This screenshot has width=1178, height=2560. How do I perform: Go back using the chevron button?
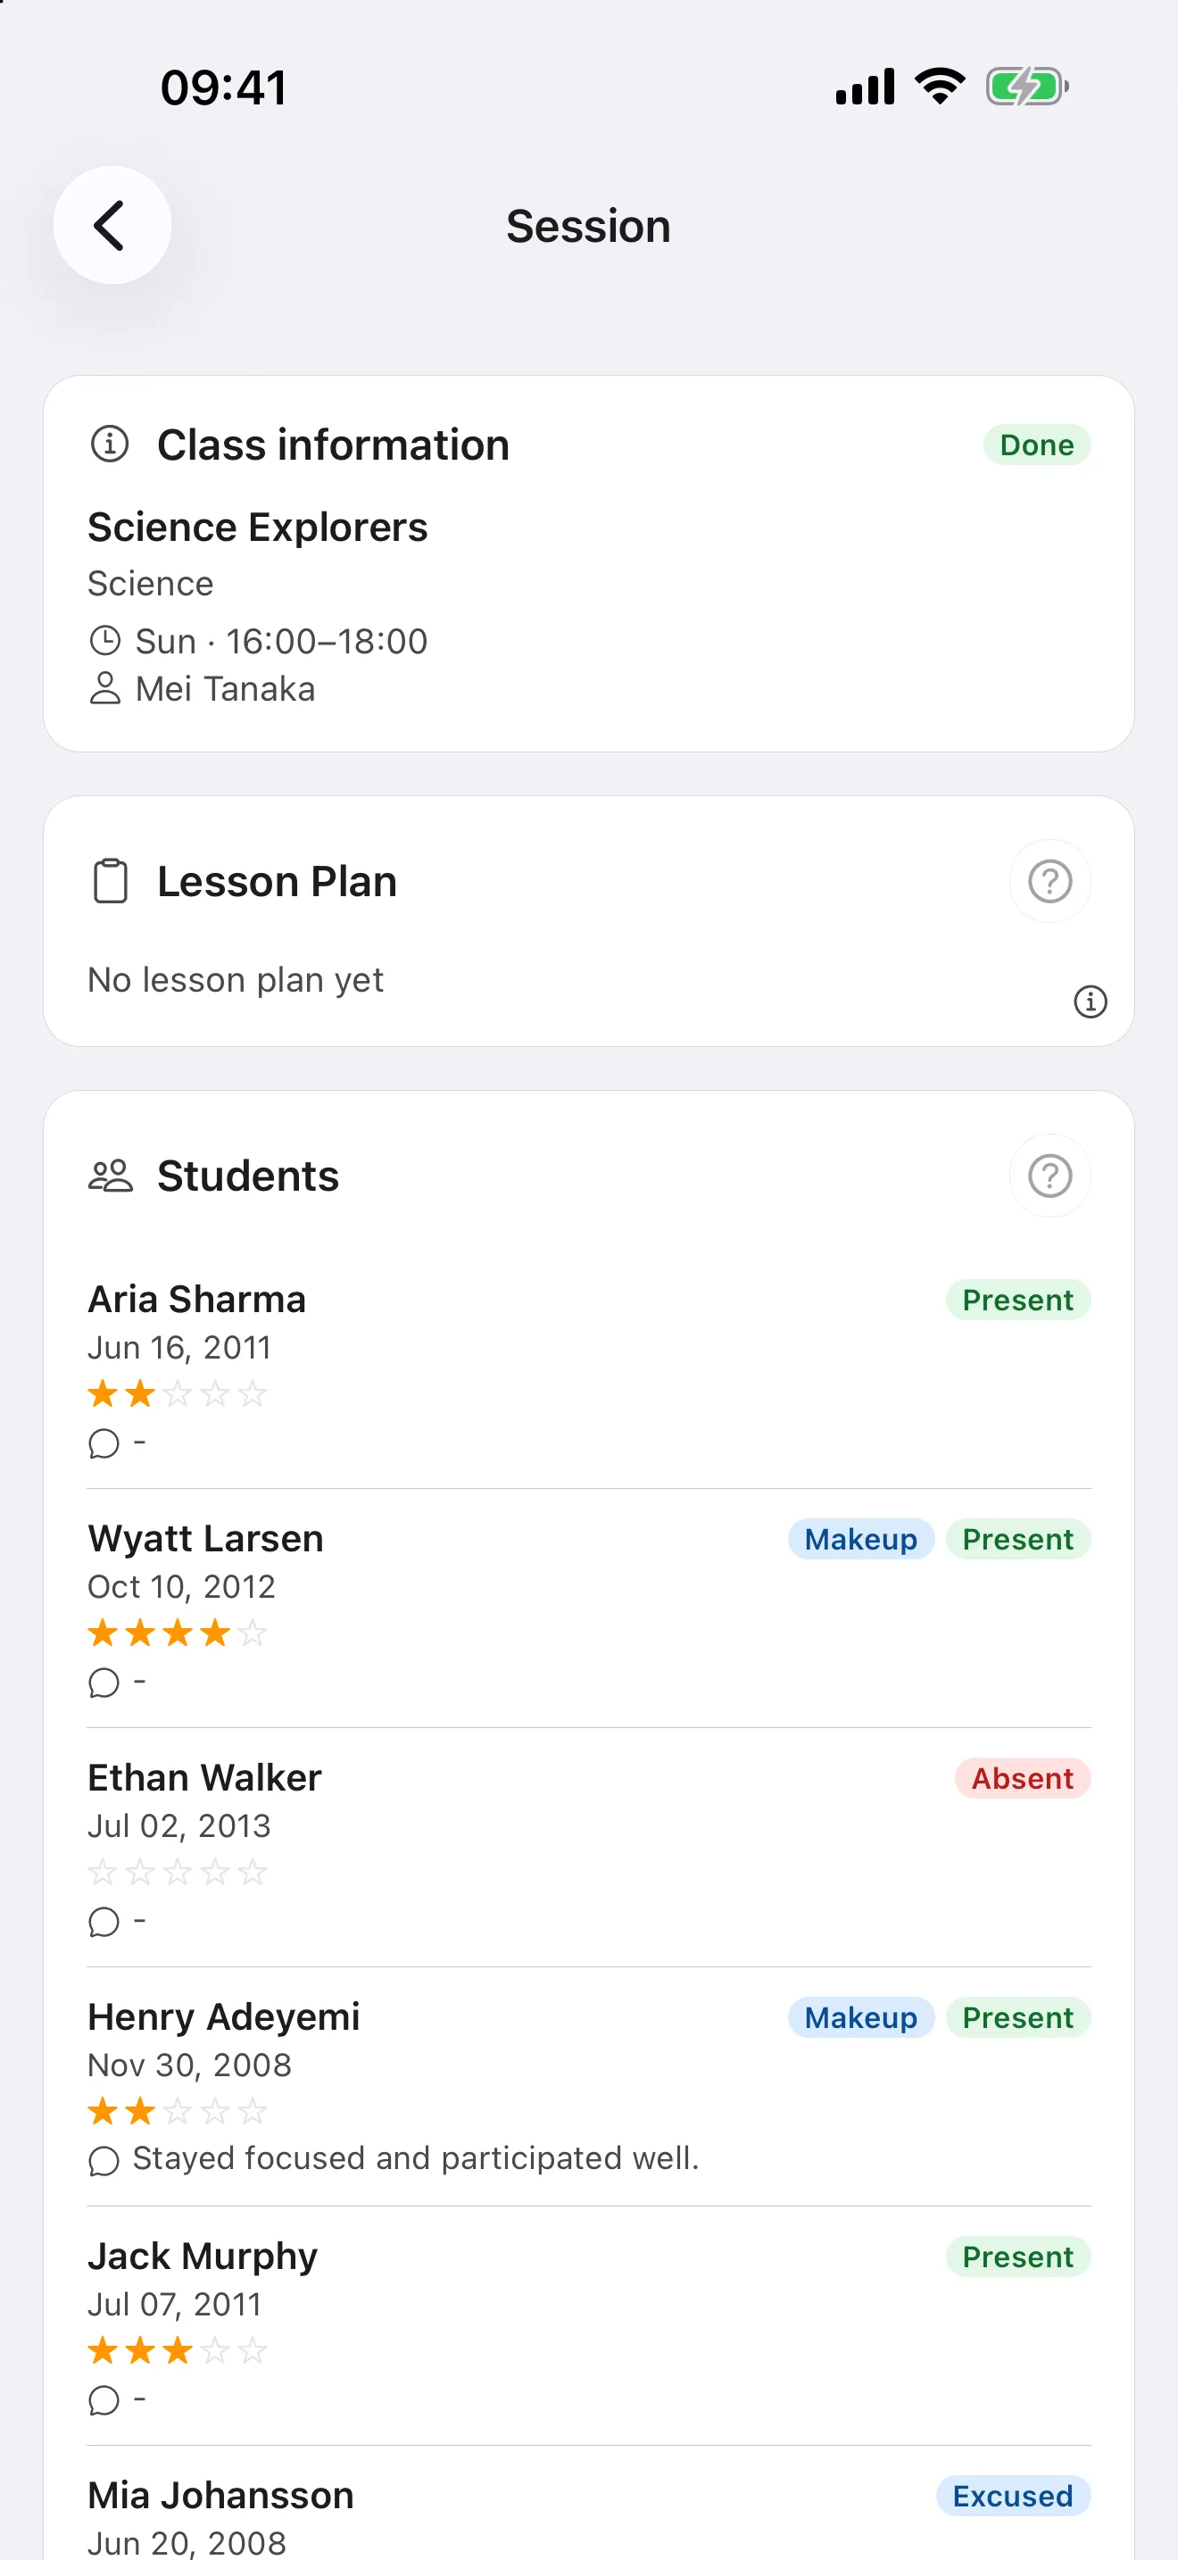pos(112,225)
